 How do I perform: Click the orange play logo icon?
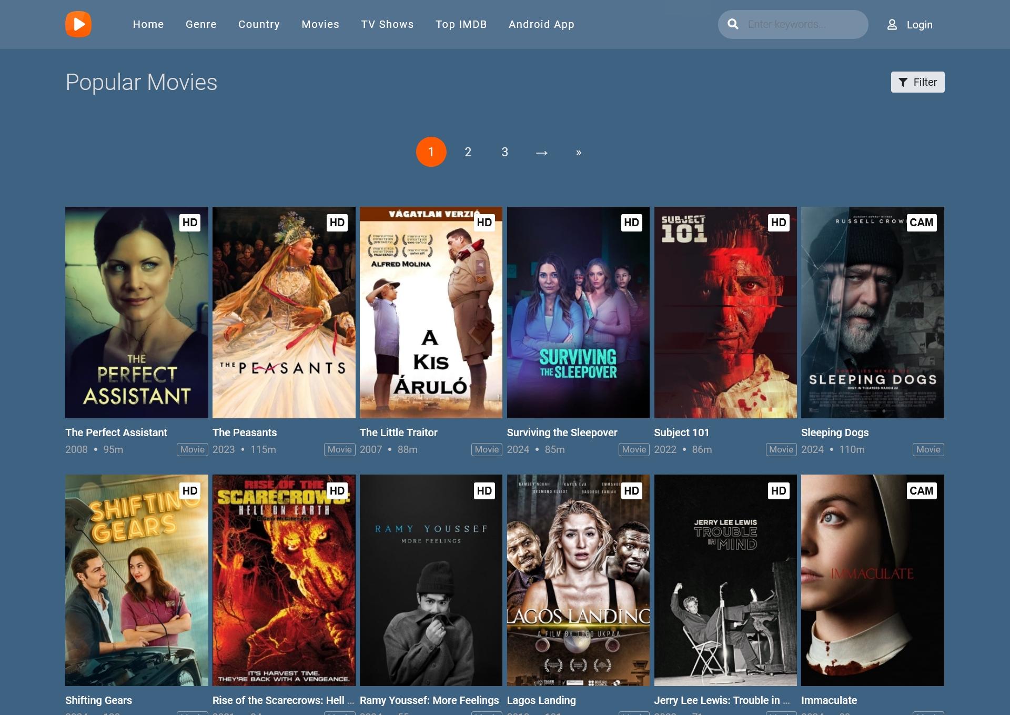coord(78,24)
